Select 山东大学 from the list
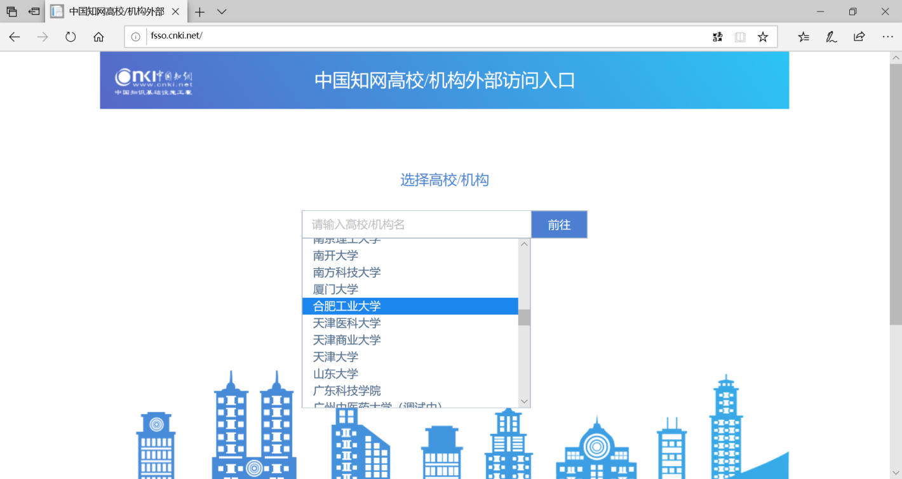Image resolution: width=902 pixels, height=479 pixels. pyautogui.click(x=410, y=374)
